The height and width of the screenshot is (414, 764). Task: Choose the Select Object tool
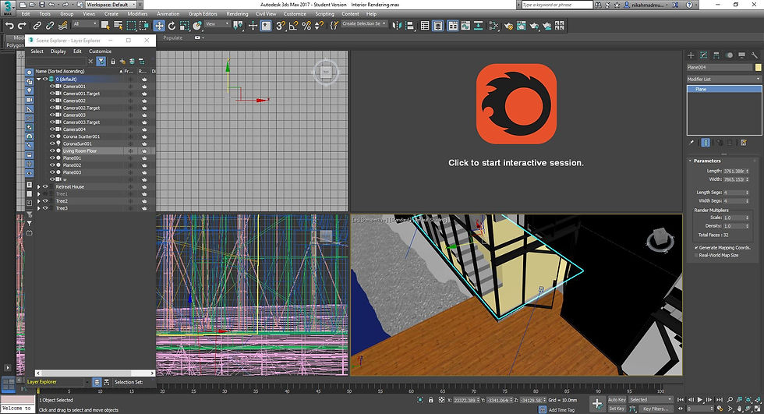tap(105, 25)
